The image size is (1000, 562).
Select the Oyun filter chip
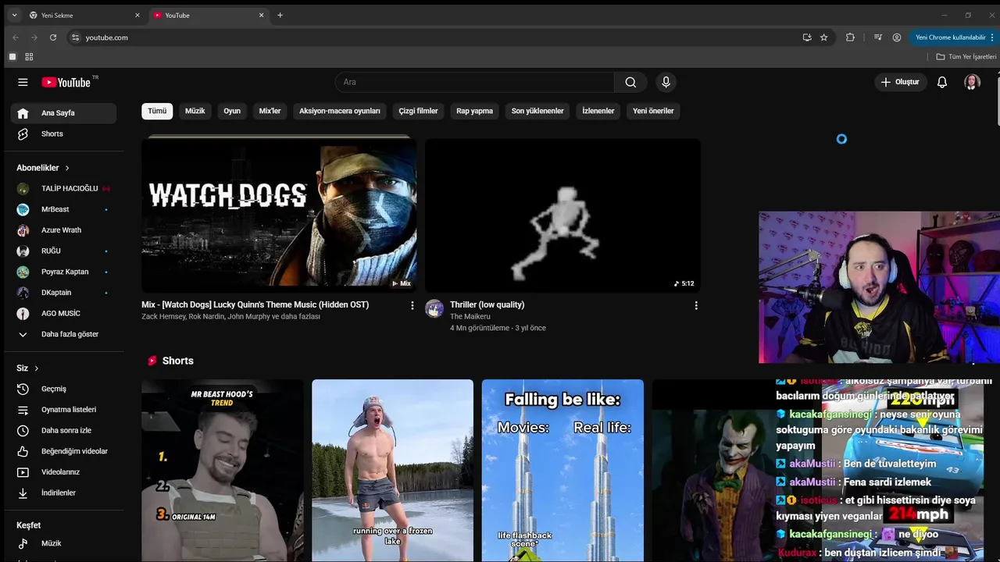232,111
